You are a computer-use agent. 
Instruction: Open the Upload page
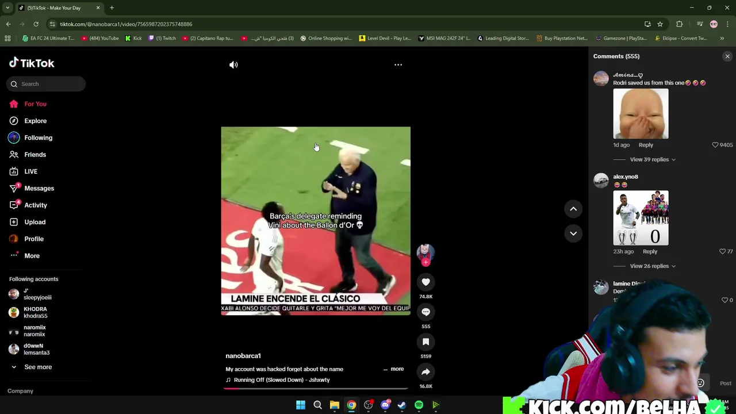(x=34, y=222)
